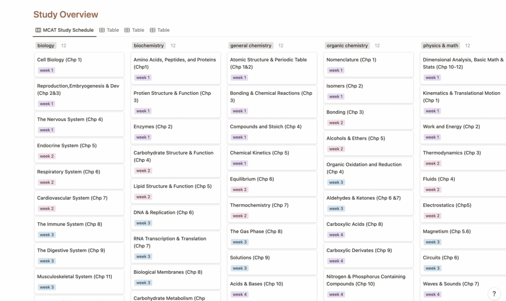Open Acids & Bases (Chp 10) card

pos(272,289)
